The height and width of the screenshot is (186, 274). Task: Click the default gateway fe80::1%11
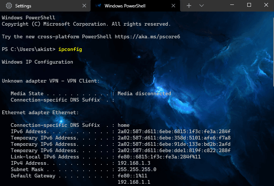coord(133,176)
